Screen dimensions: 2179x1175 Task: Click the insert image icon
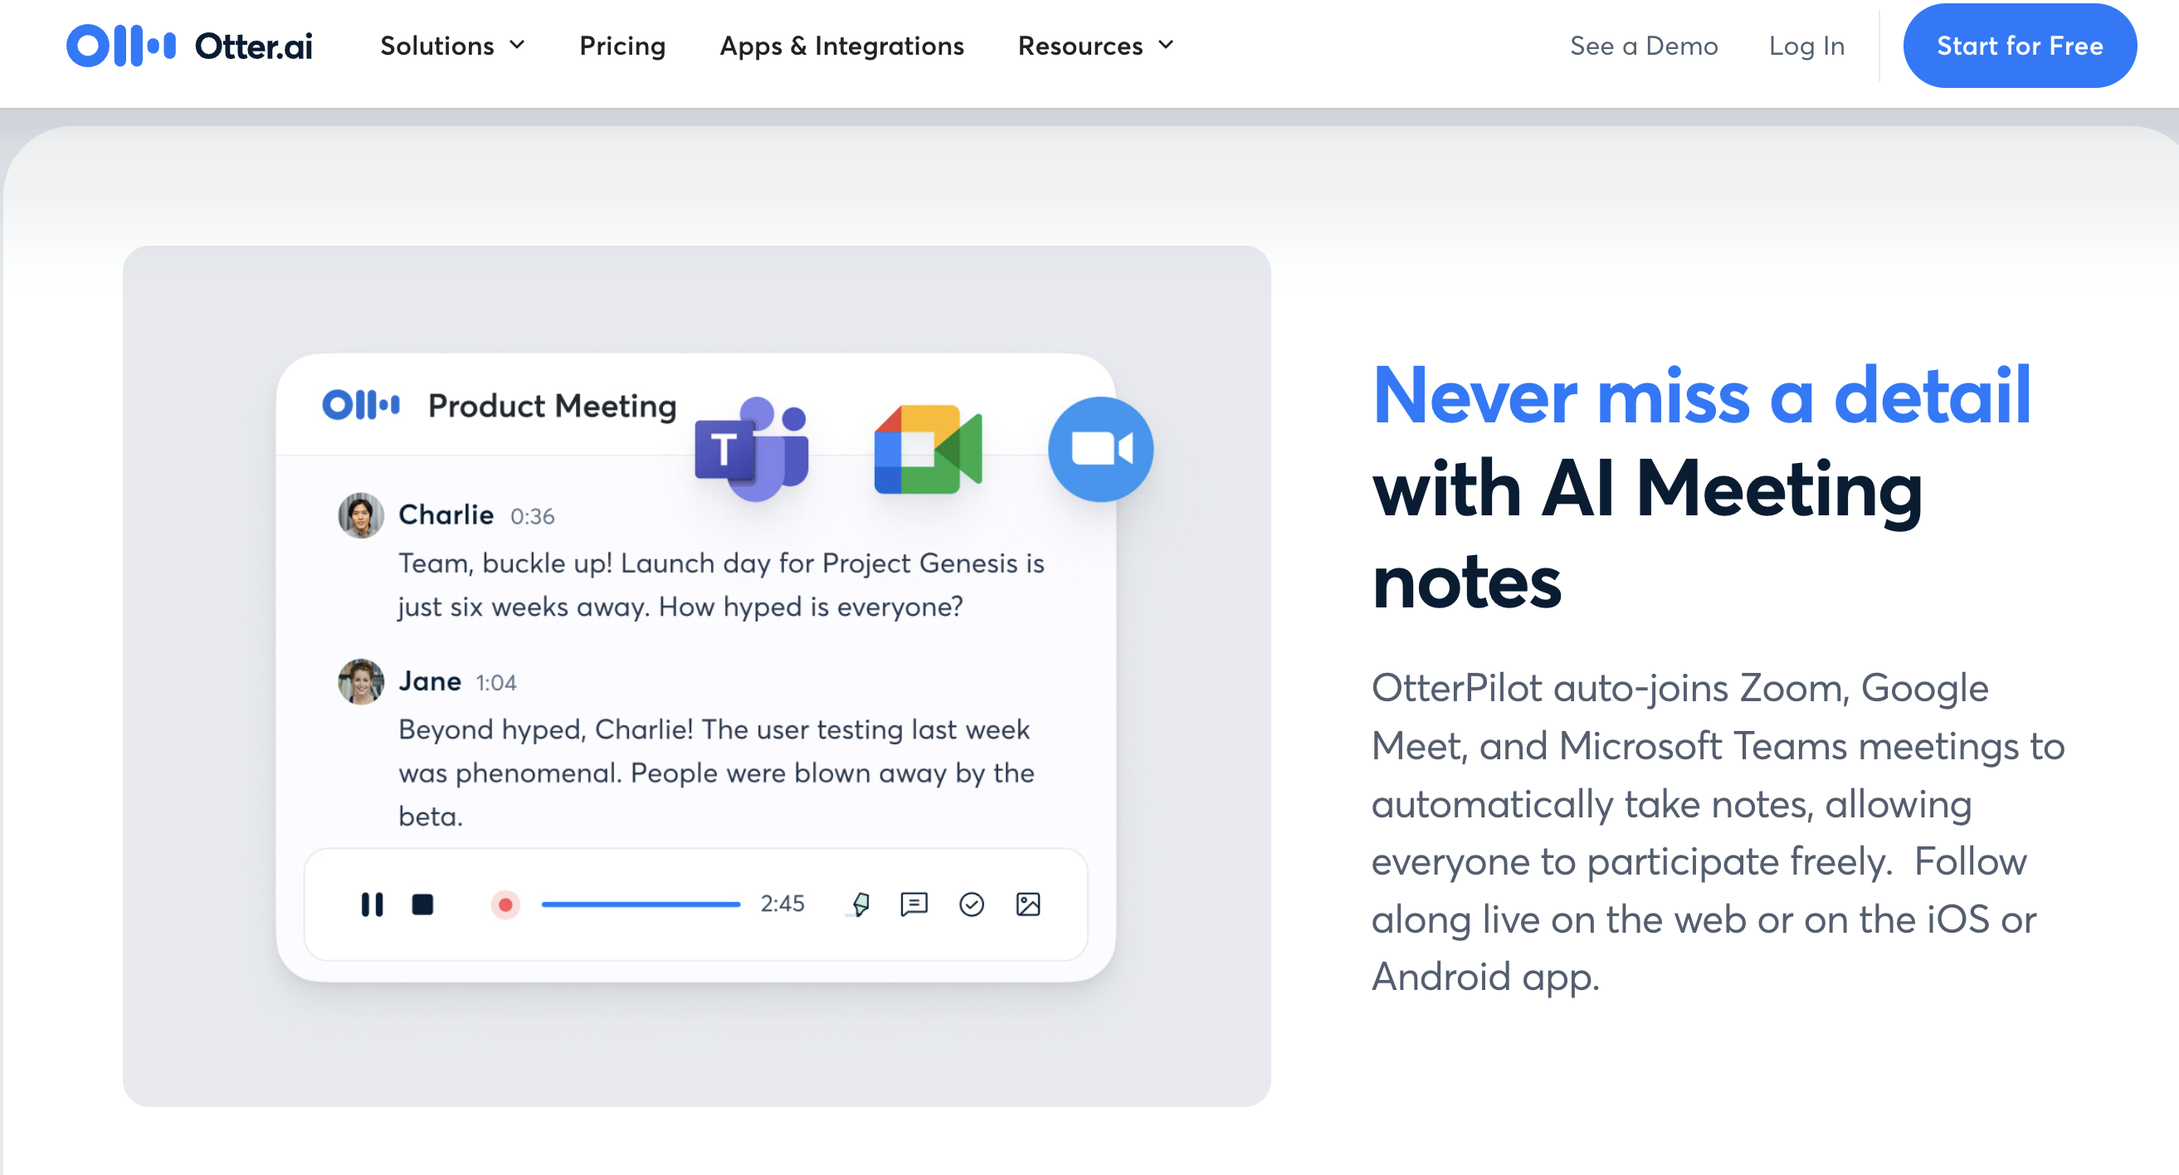(x=1028, y=904)
